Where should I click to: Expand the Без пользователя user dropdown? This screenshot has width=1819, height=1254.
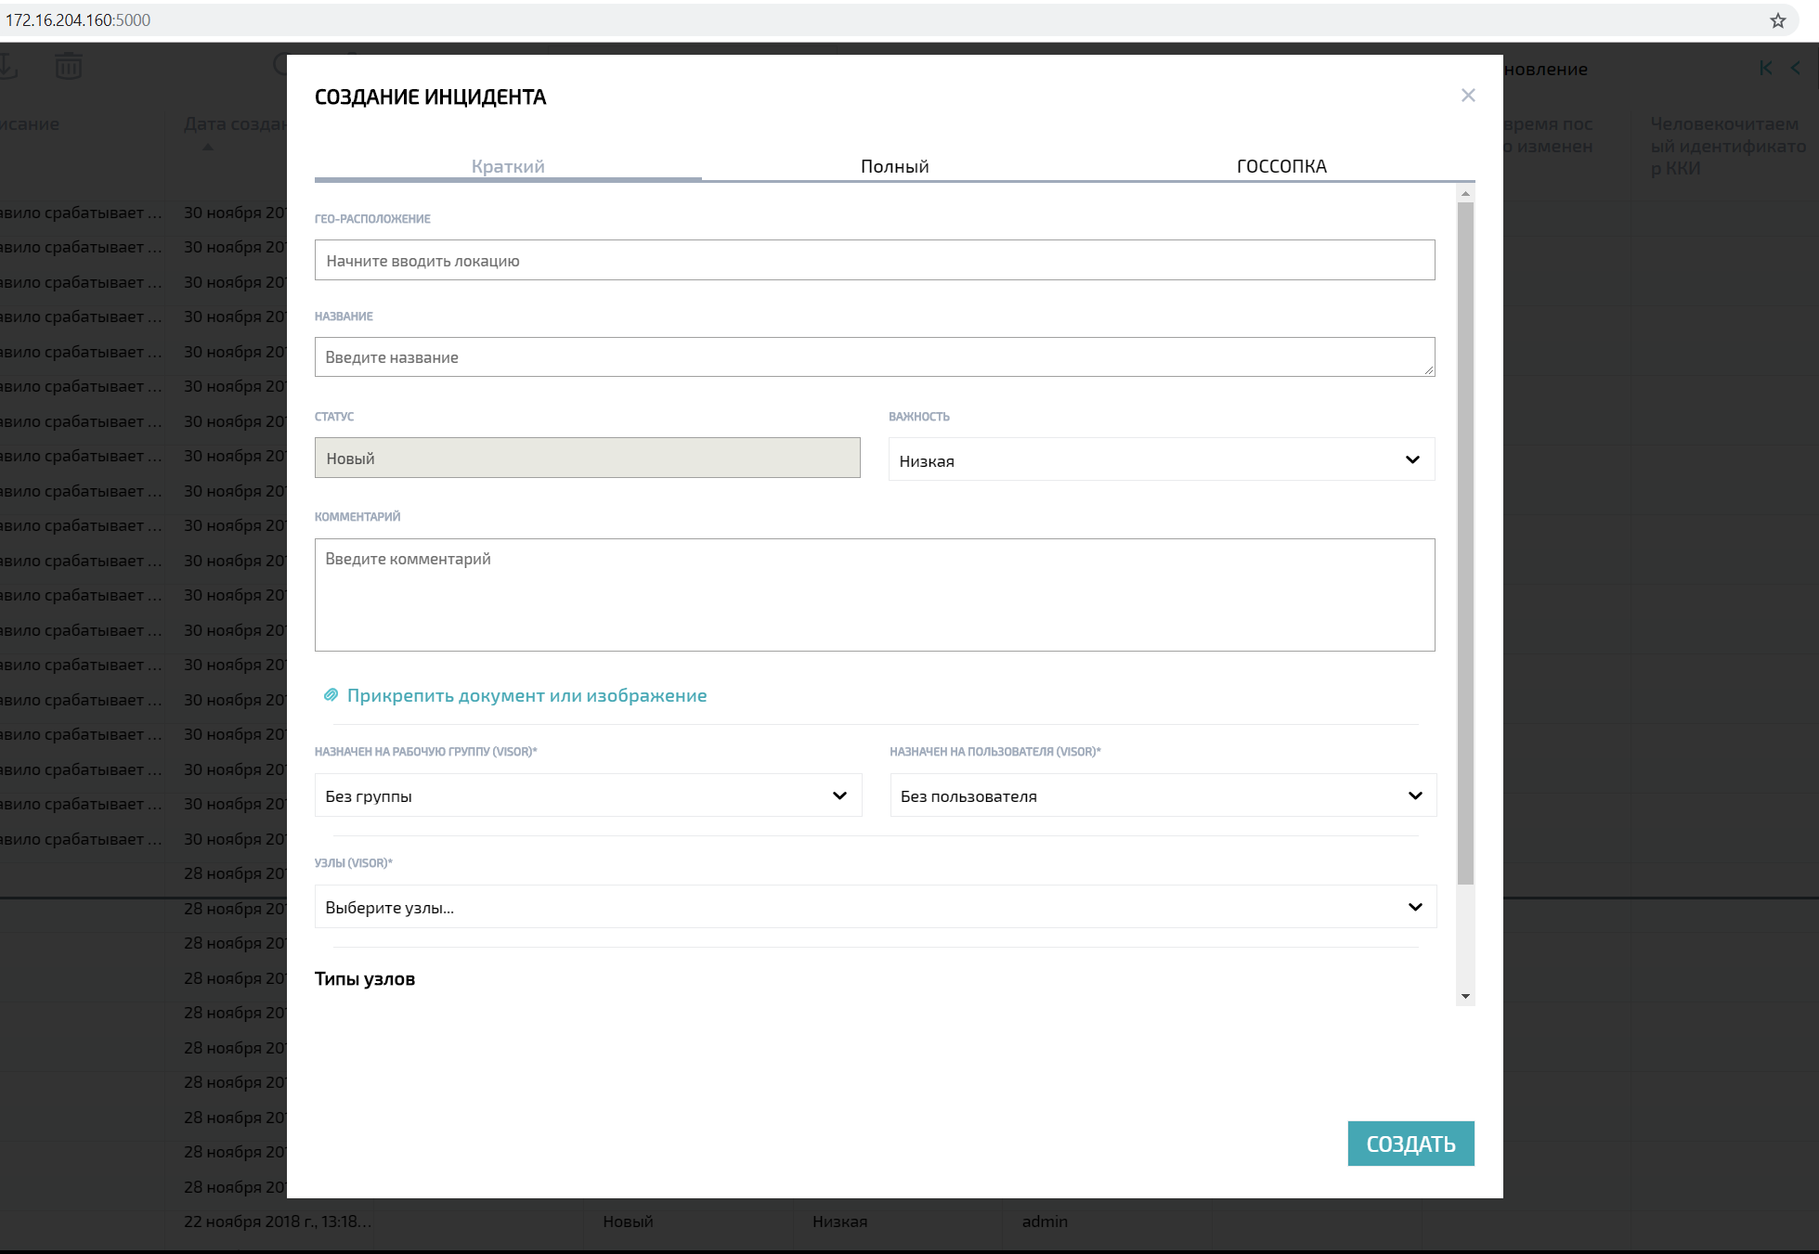[x=1163, y=795]
